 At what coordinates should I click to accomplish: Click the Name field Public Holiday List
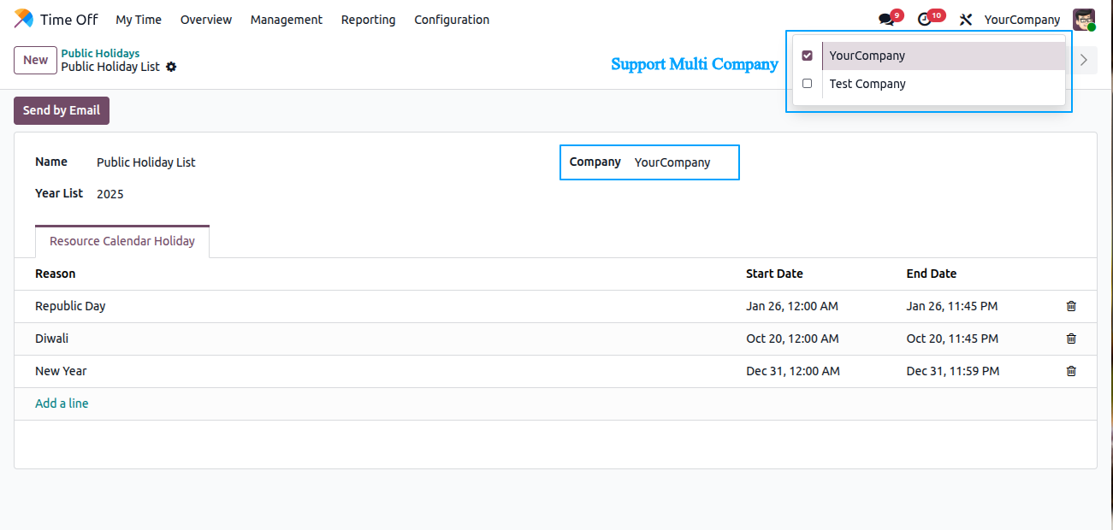[146, 162]
